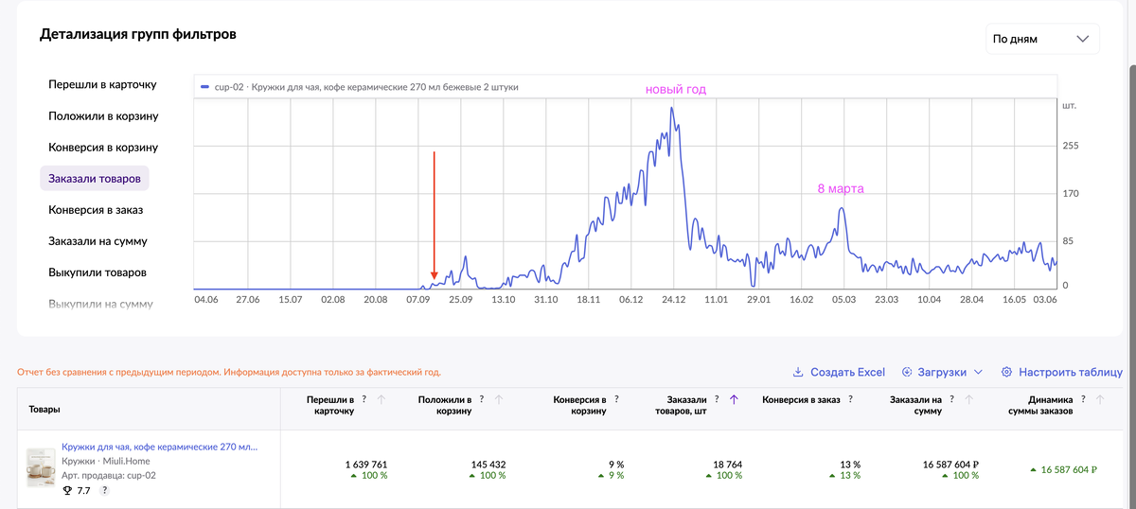This screenshot has height=509, width=1136.
Task: Click the Excel download arrow icon
Action: pyautogui.click(x=798, y=372)
